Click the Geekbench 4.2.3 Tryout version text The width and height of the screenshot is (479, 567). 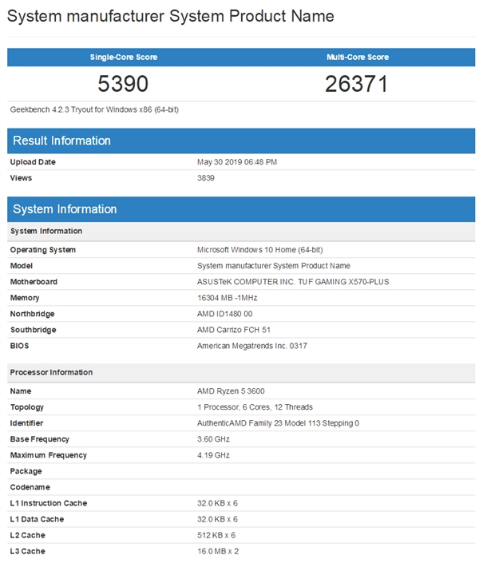click(94, 109)
